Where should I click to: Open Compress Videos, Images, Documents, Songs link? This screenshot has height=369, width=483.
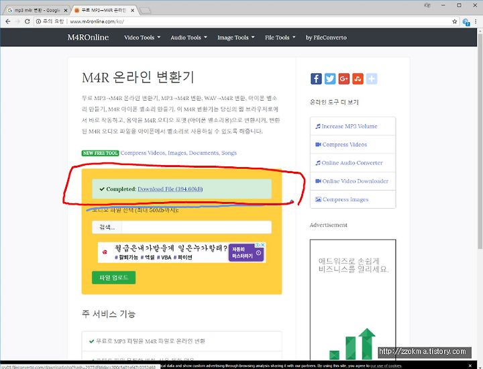[178, 153]
